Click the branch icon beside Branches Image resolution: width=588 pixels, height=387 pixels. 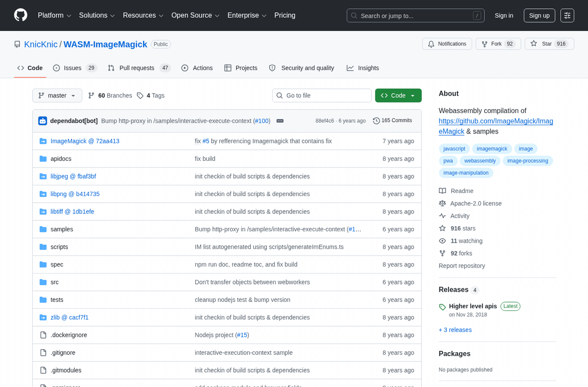click(91, 96)
